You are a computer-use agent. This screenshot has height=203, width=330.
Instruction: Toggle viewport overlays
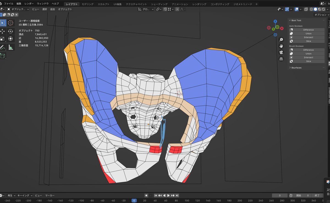pyautogui.click(x=296, y=9)
